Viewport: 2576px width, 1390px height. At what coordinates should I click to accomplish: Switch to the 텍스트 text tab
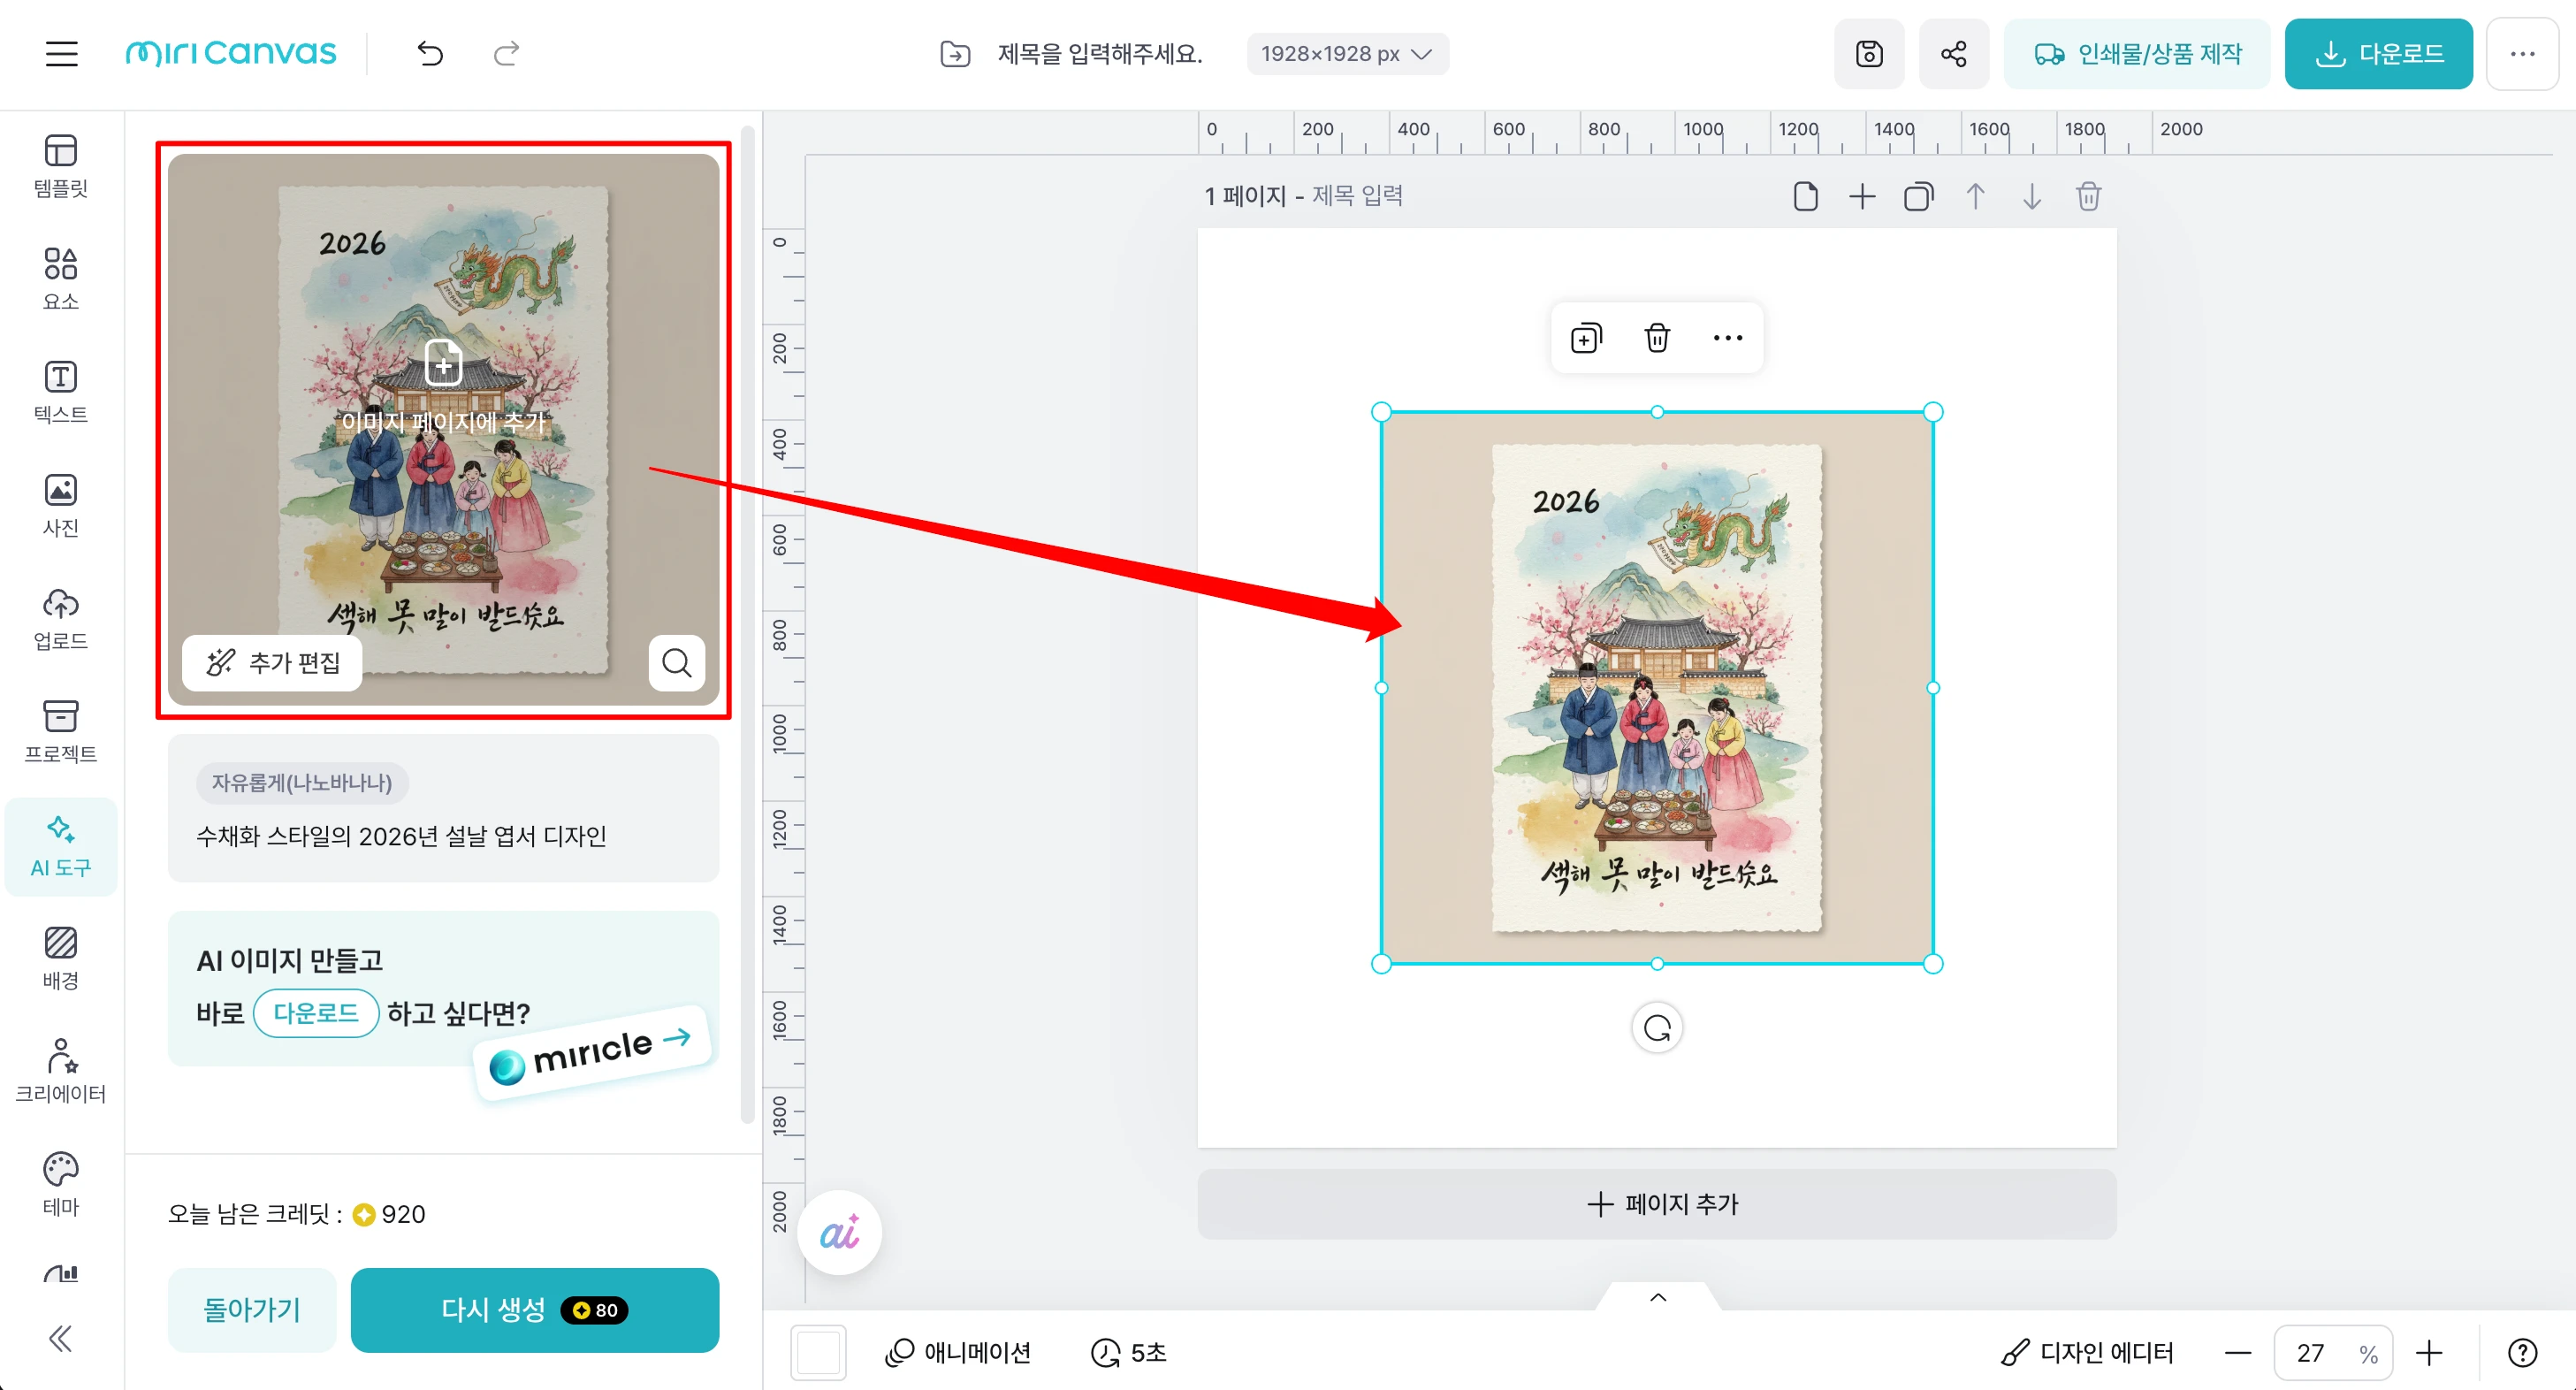click(60, 391)
